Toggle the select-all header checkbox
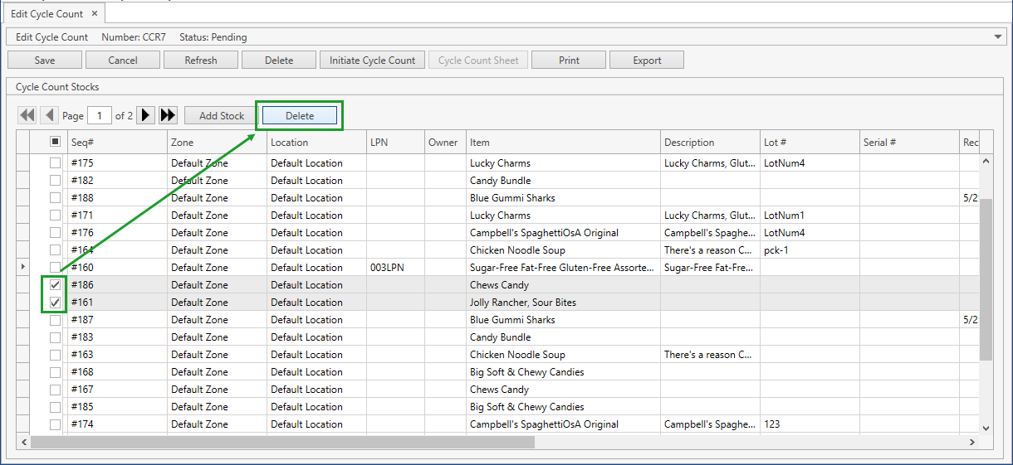Image resolution: width=1013 pixels, height=465 pixels. 55,142
